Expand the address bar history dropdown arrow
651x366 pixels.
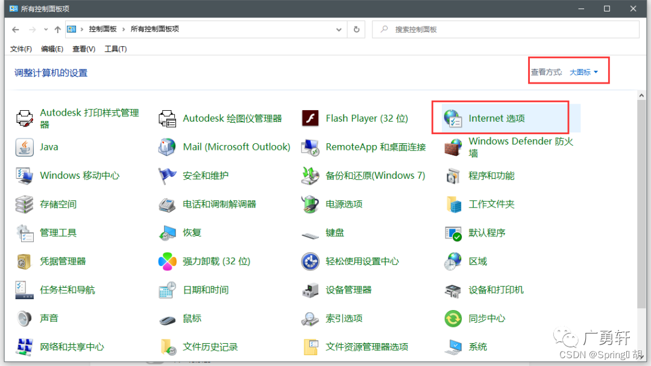click(339, 29)
